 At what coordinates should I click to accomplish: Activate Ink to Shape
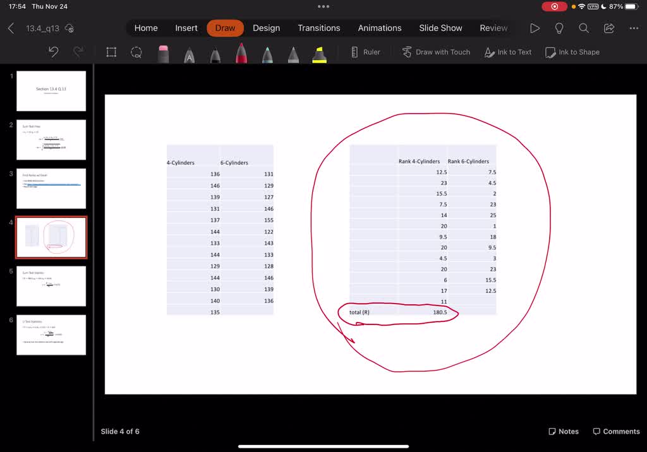click(x=572, y=52)
